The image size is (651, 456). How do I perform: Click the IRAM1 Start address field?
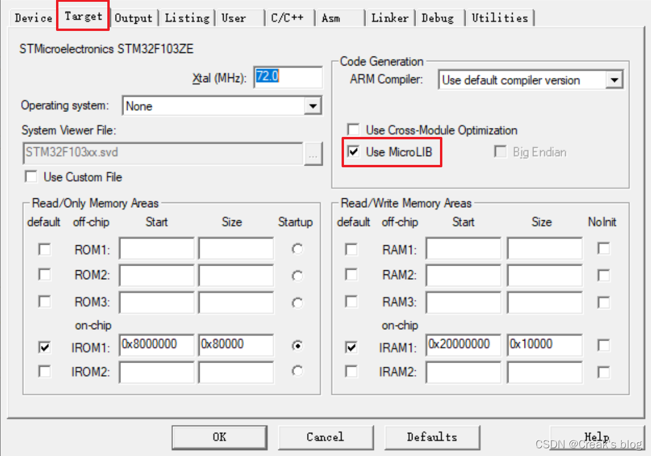pyautogui.click(x=463, y=345)
